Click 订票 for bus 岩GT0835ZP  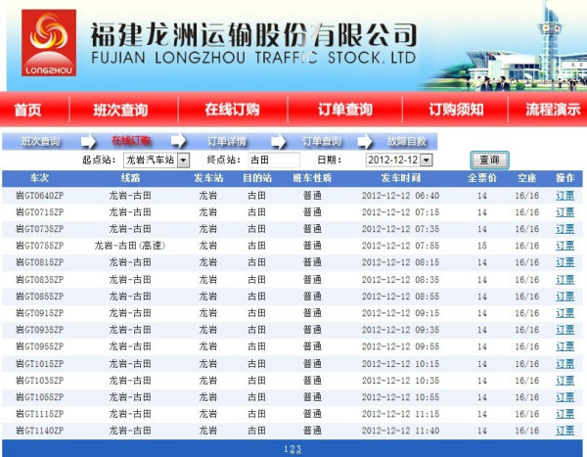tap(564, 280)
